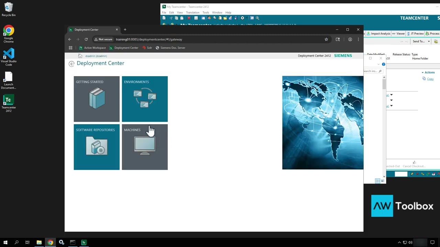Image resolution: width=440 pixels, height=247 pixels.
Task: Open the Getting Started tile
Action: pyautogui.click(x=97, y=99)
